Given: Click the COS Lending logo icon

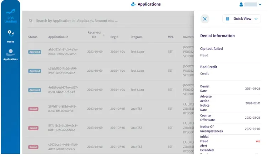Looking at the screenshot, I should (11, 12).
